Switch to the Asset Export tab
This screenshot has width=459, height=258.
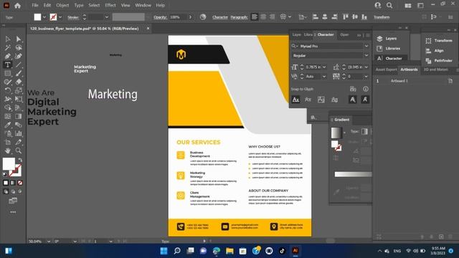(386, 70)
